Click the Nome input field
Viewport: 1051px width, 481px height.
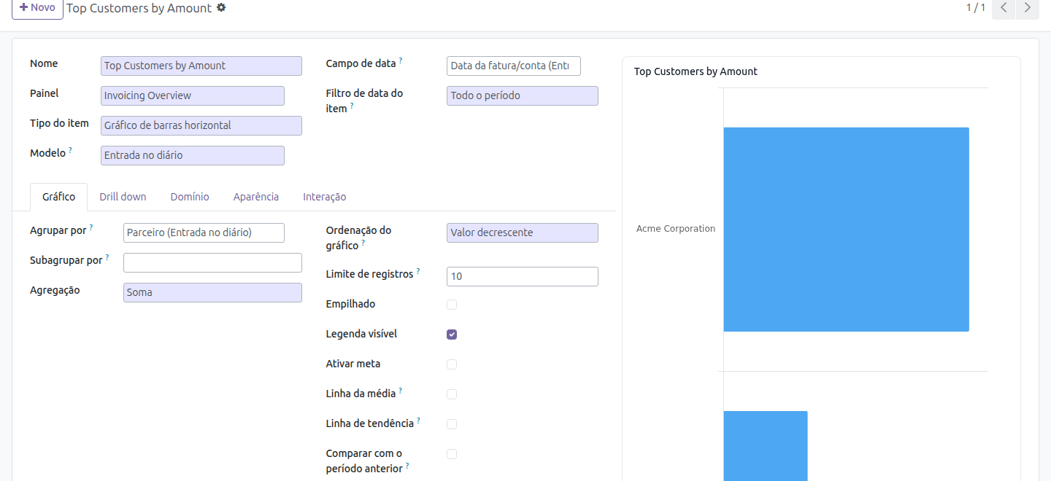(201, 66)
